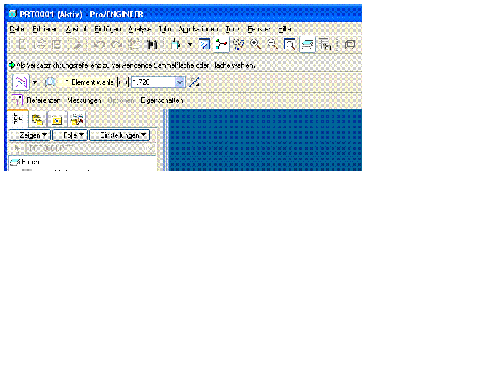Flip the offset direction with the arrow icon
Screen dimensions: 492x369
pyautogui.click(x=194, y=82)
